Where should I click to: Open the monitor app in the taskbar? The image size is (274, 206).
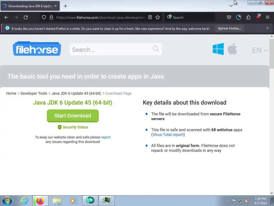pos(106,201)
